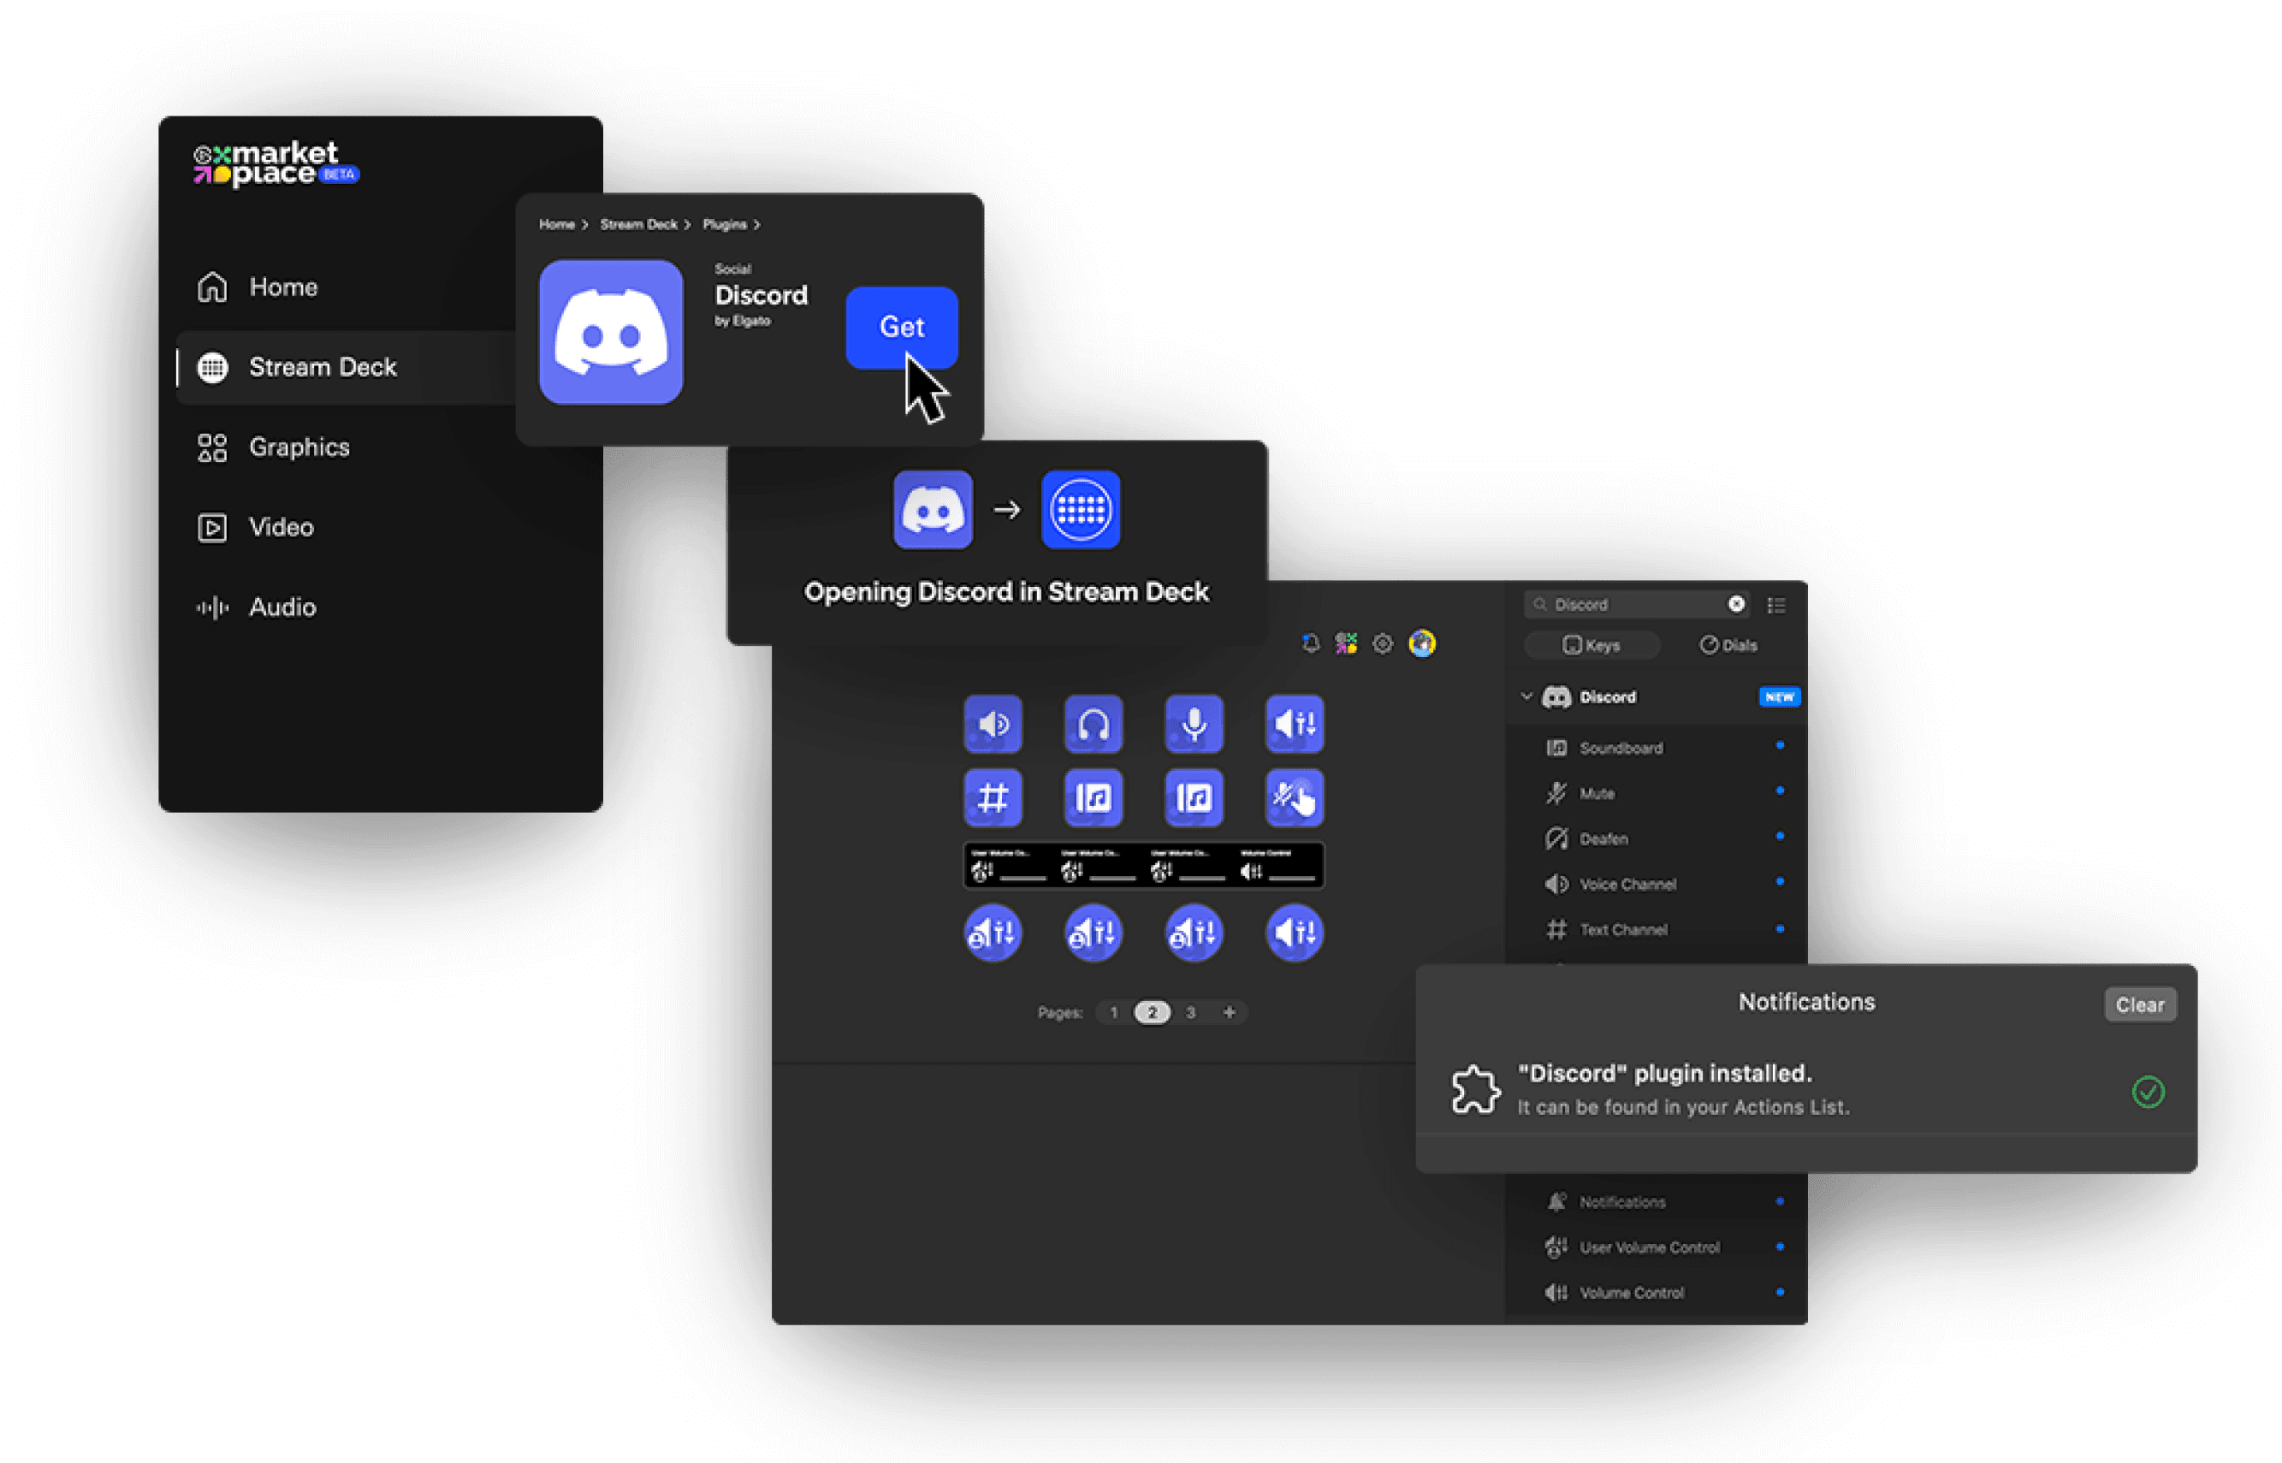The image size is (2282, 1463).
Task: Collapse the Discord actions category
Action: 1527,696
